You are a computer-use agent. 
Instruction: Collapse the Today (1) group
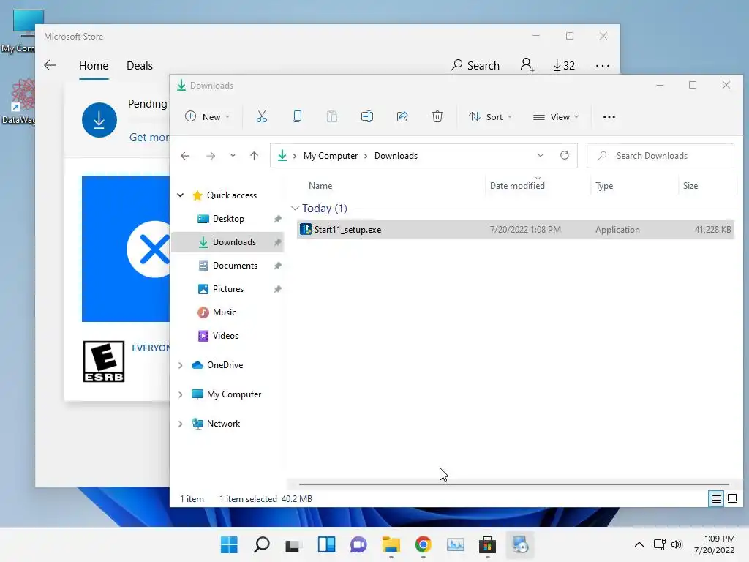pos(295,209)
